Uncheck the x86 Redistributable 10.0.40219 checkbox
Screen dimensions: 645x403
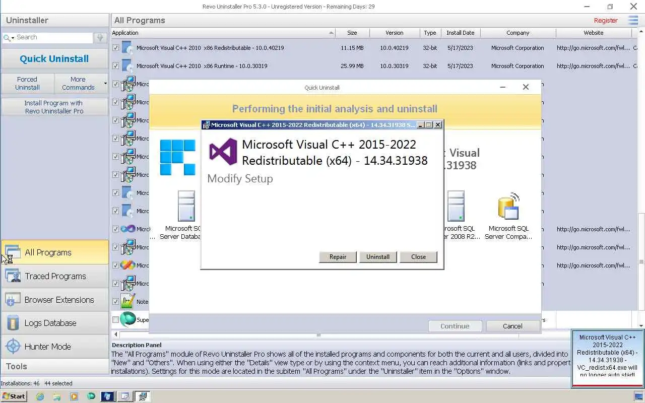pyautogui.click(x=116, y=48)
